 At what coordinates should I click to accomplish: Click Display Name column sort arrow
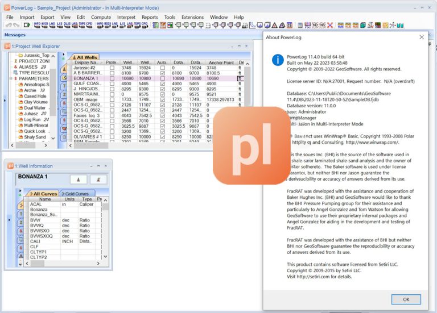[x=101, y=63]
